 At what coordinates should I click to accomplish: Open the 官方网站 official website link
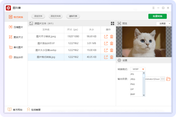tap(15, 109)
